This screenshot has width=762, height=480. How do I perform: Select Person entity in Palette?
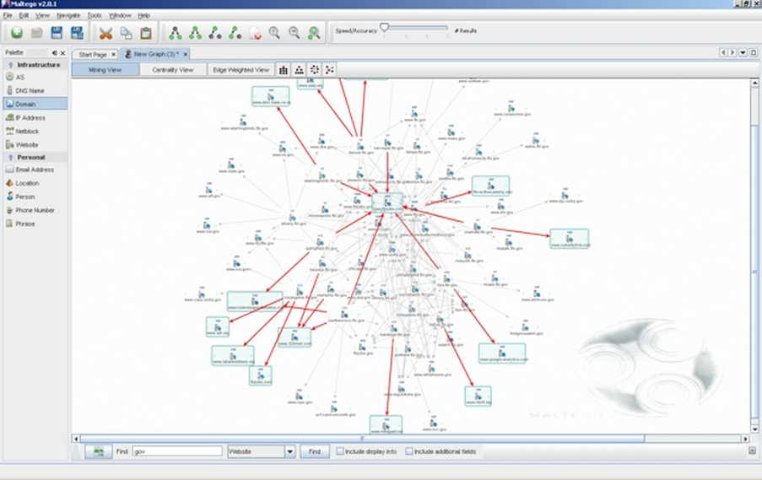coord(35,197)
